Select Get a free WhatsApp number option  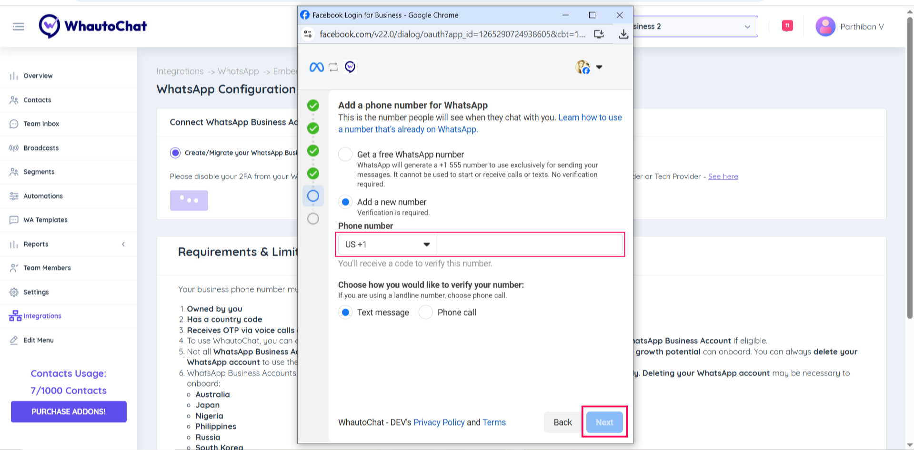345,155
